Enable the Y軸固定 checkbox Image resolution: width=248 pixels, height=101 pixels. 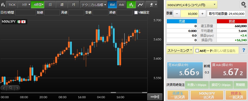click(x=136, y=13)
